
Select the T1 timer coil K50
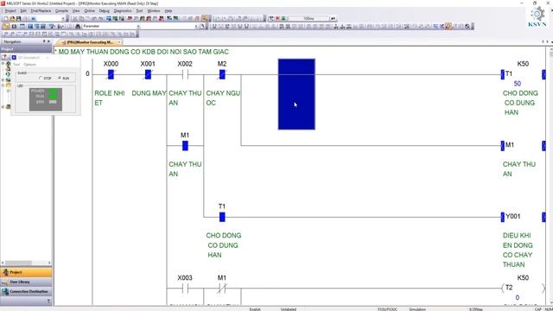tap(523, 74)
